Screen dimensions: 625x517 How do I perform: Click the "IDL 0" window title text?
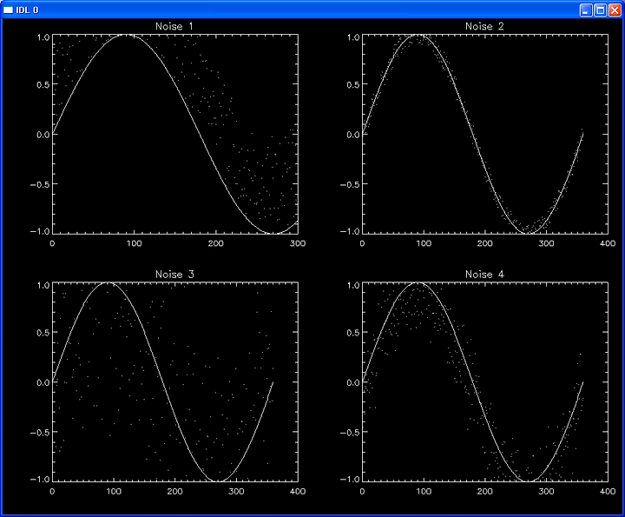27,10
